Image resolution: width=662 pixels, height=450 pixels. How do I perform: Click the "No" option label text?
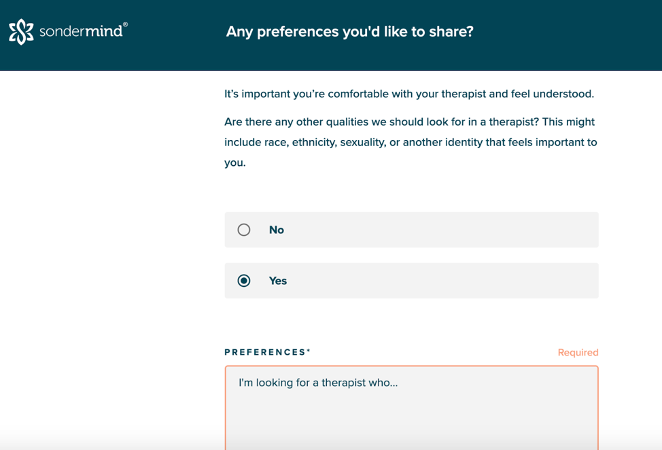click(277, 230)
